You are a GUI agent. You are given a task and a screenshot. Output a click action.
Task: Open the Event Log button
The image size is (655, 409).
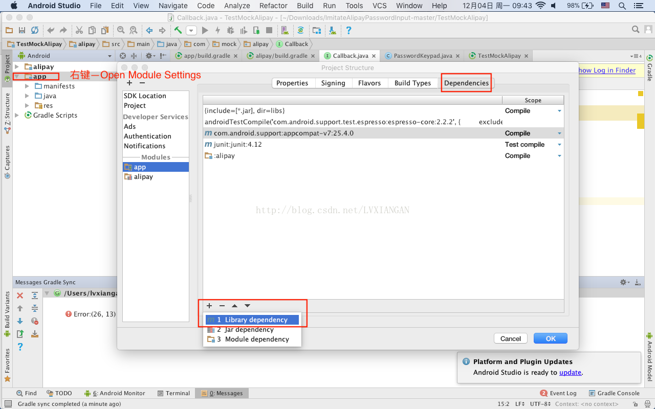(x=558, y=393)
